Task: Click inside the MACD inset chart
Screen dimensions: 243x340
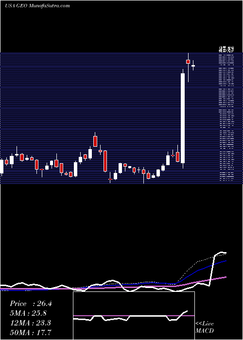Action: point(134,316)
